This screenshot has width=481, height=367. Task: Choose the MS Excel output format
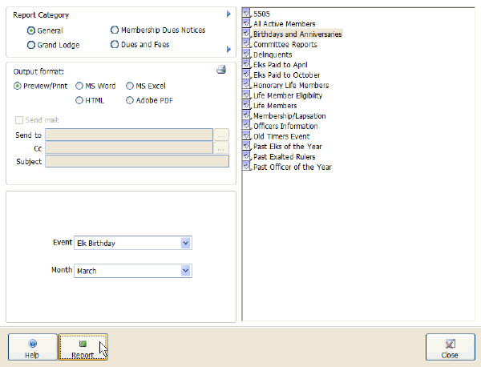(130, 86)
